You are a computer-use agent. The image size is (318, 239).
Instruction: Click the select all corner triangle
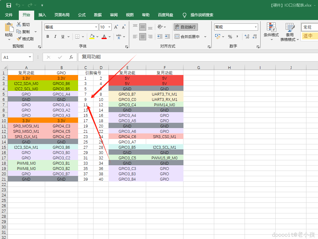click(x=5, y=67)
